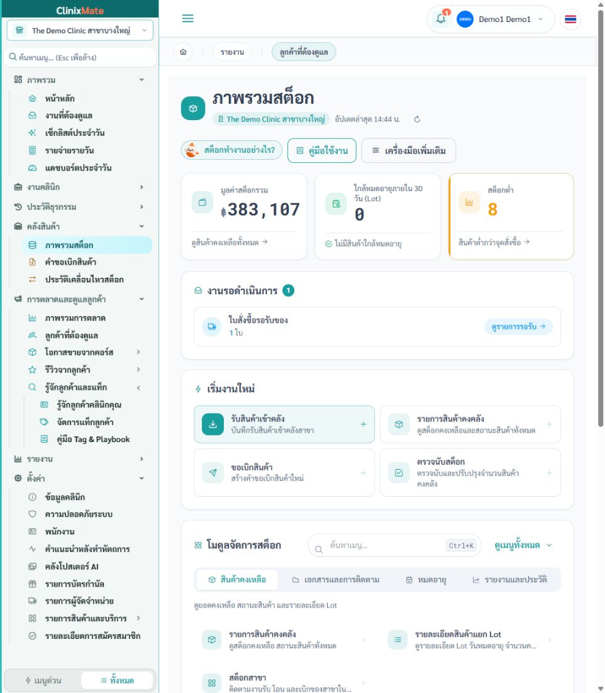Open the คู่มือใช้งาน guide button
Image resolution: width=605 pixels, height=693 pixels.
tap(322, 151)
